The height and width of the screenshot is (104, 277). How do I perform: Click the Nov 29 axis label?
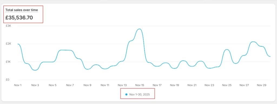click(262, 85)
